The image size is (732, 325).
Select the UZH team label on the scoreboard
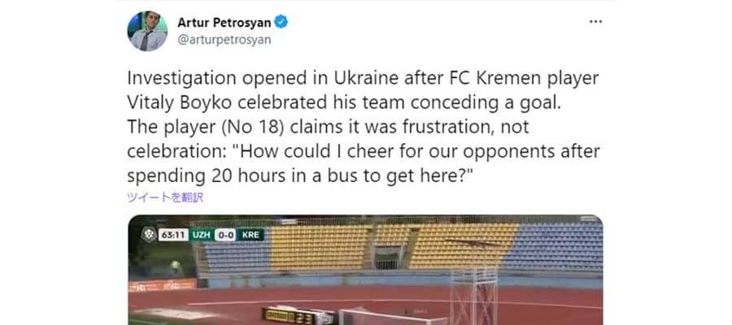[204, 235]
